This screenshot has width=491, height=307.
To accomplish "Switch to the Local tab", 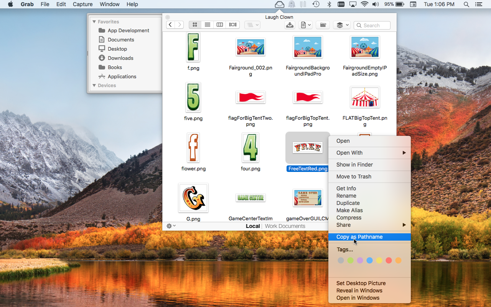I will point(253,226).
